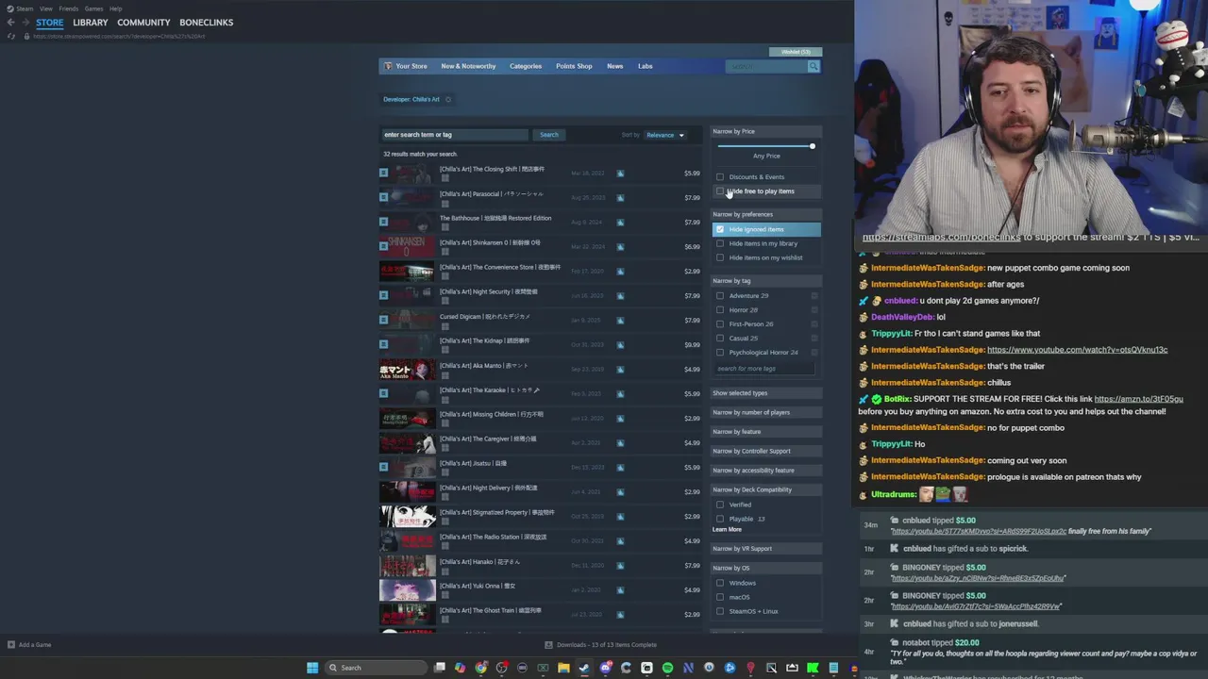Click the price range slider handle

point(812,146)
